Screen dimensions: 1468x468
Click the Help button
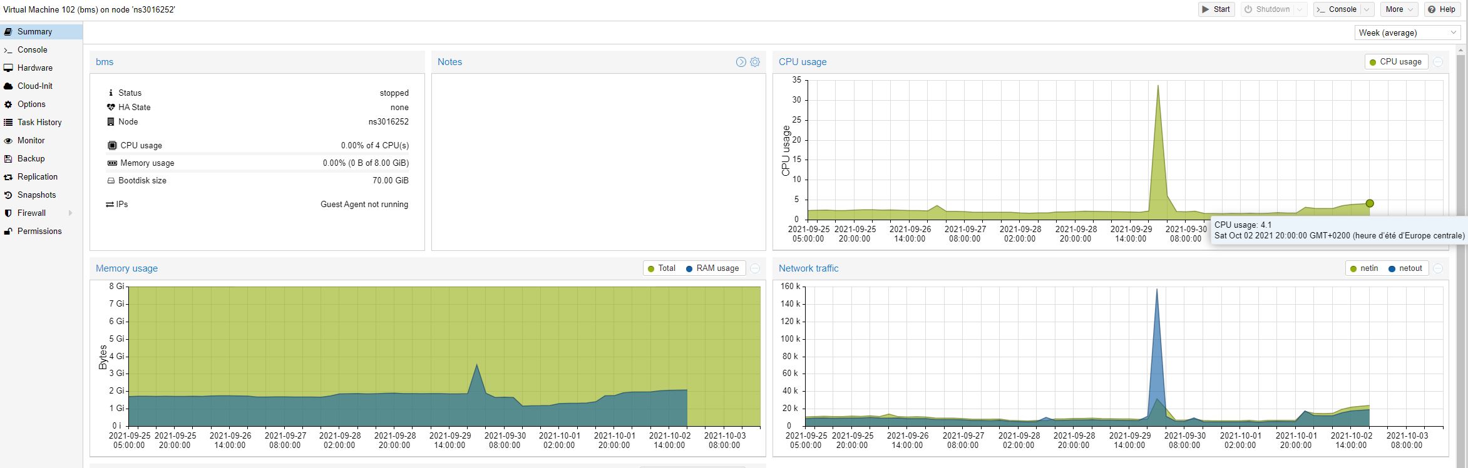click(x=1442, y=9)
